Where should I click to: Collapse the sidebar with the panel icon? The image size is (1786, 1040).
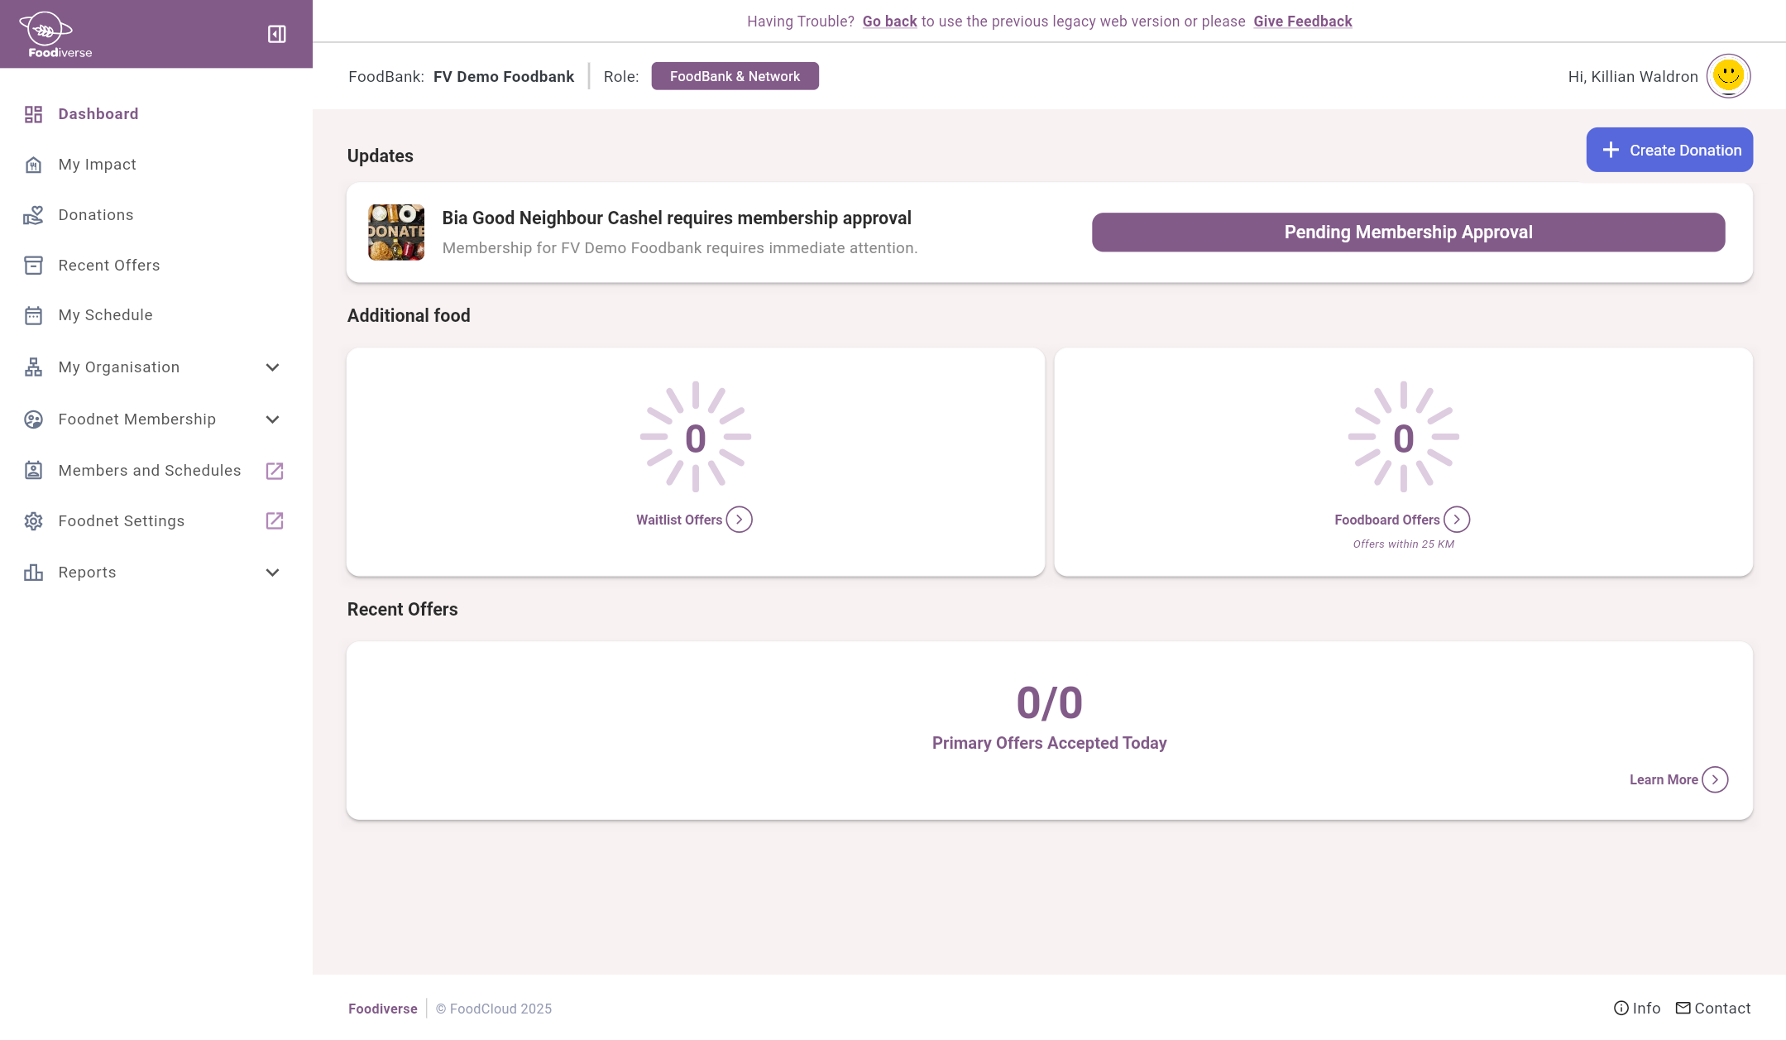(x=276, y=34)
